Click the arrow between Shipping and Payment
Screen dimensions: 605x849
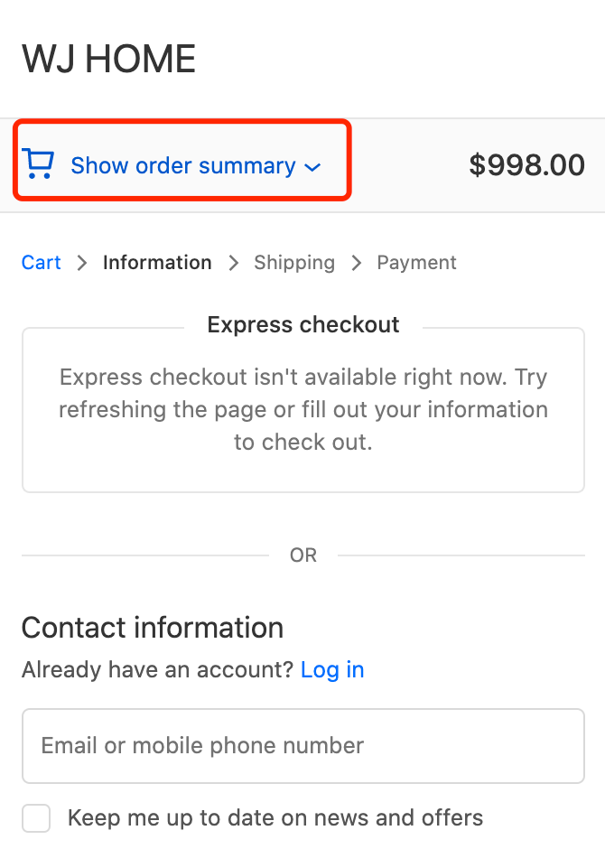click(x=357, y=263)
